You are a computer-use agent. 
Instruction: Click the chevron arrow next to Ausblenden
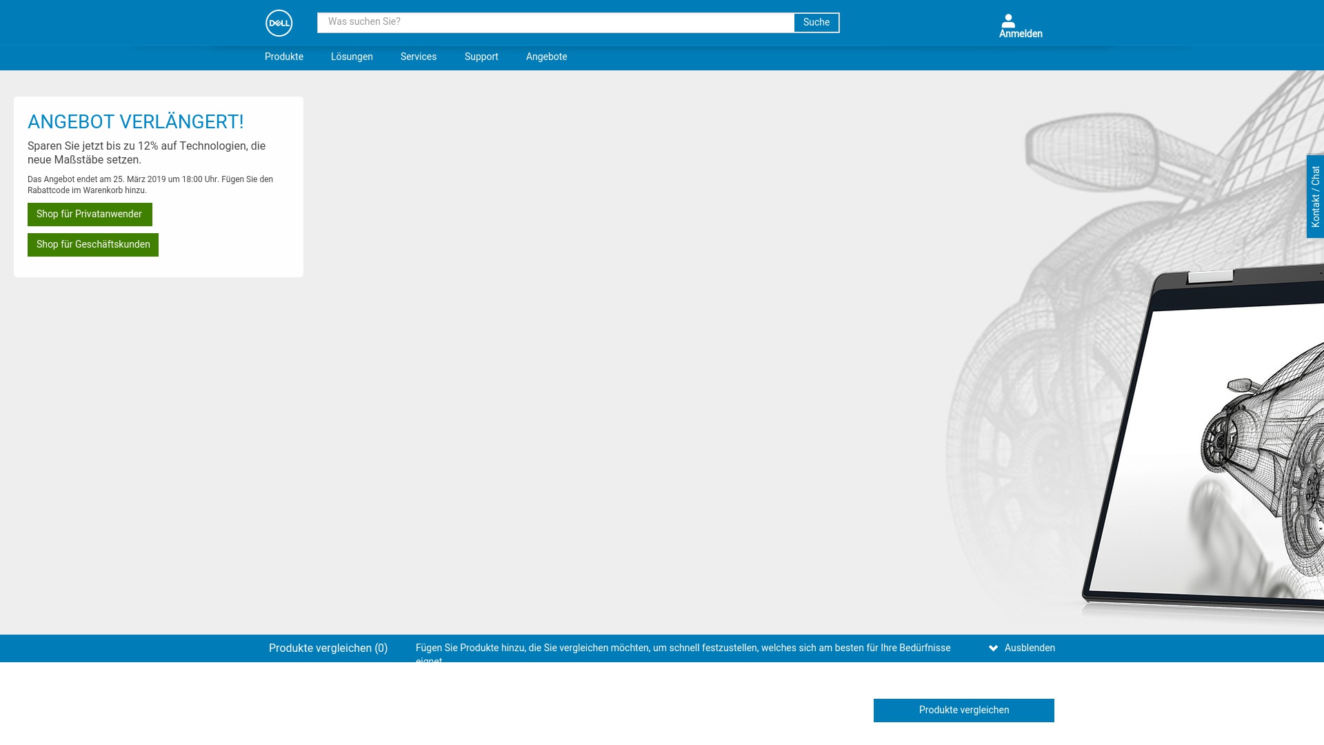993,648
